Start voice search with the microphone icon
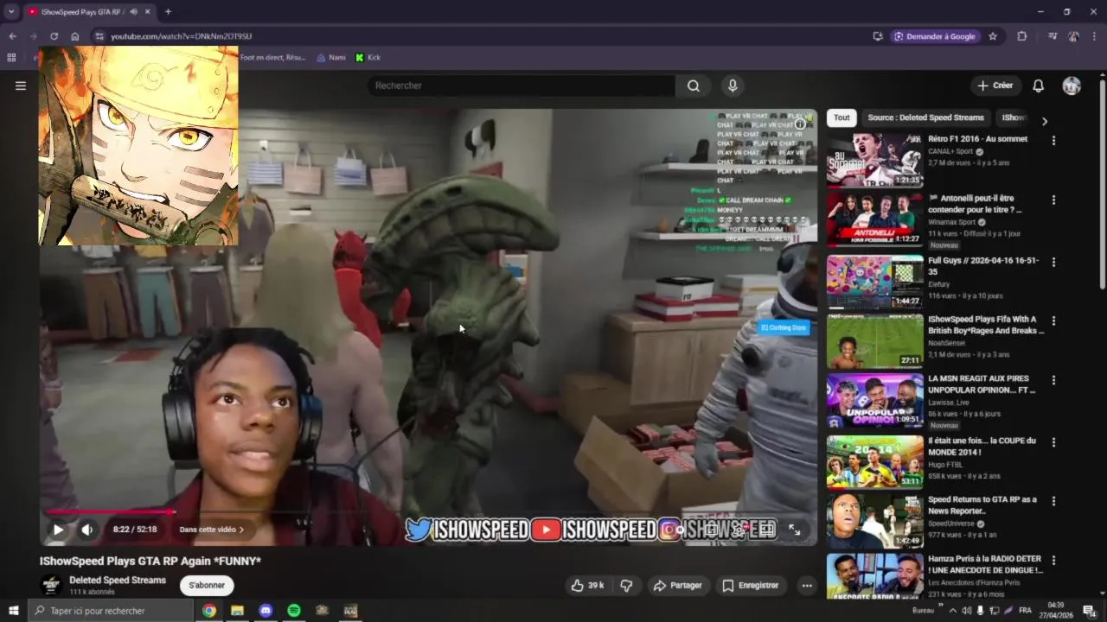Screen dimensions: 1107x622 733,86
